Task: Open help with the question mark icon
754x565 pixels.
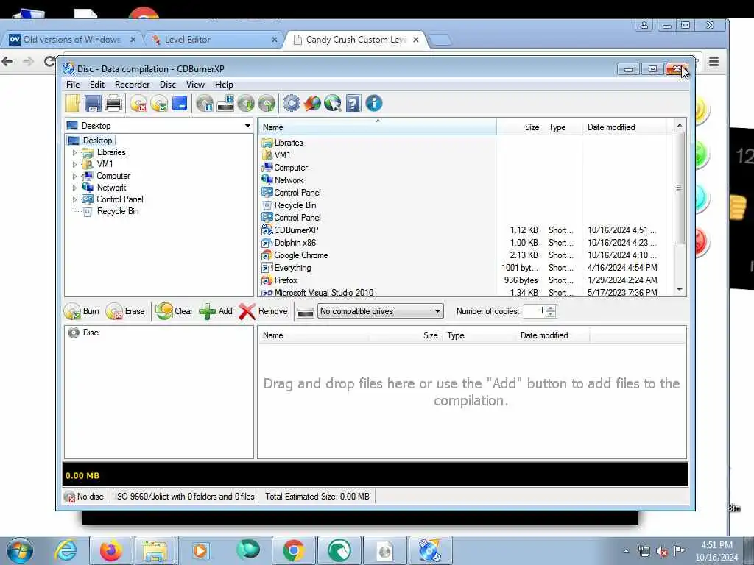Action: (353, 103)
